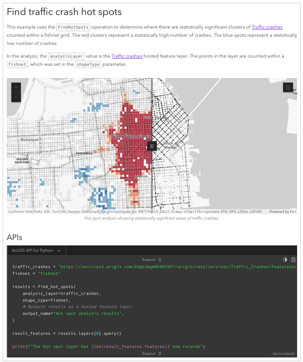Screen dimensions: 303x362
Task: Copy the code to clipboard
Action: (293, 259)
